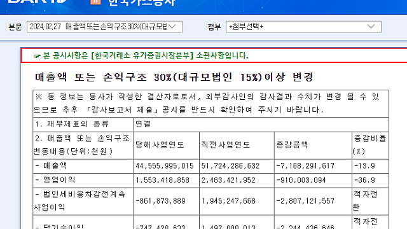Click the value -2,807,121,557
407x229 pixels.
(305, 201)
